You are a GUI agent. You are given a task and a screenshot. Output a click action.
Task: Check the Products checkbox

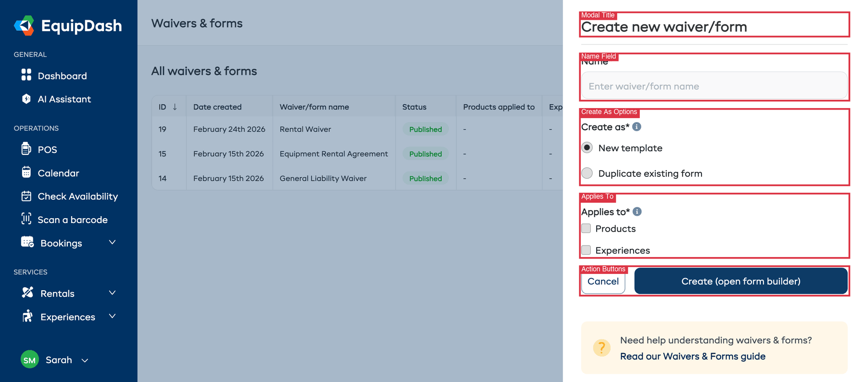pyautogui.click(x=586, y=228)
